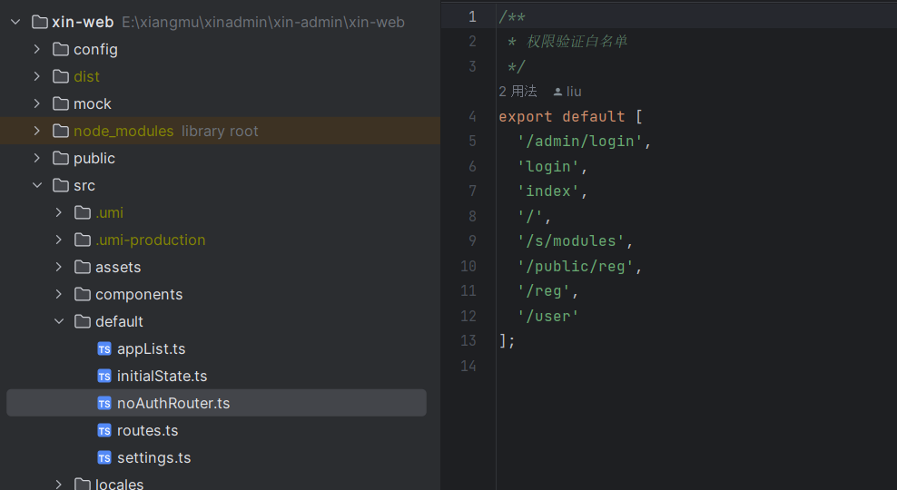Click line number 9 in the gutter
The width and height of the screenshot is (897, 490).
coord(470,241)
